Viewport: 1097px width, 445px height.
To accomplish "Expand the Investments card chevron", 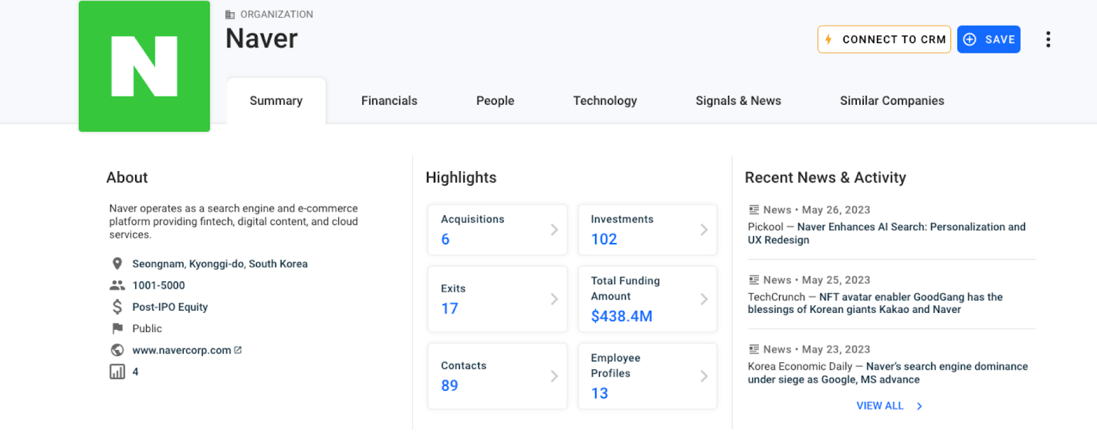I will coord(703,229).
